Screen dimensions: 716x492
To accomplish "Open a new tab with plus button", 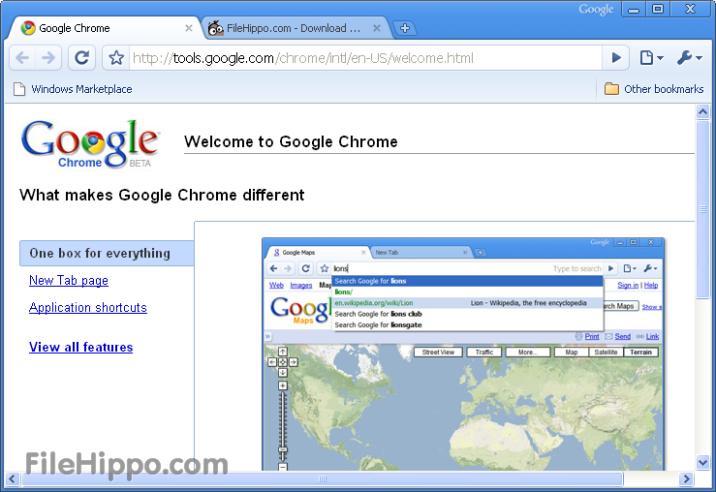I will tap(405, 28).
